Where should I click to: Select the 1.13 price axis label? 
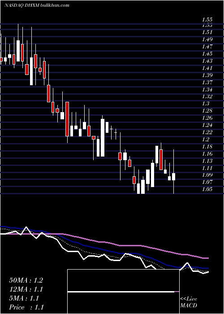tap(207, 161)
